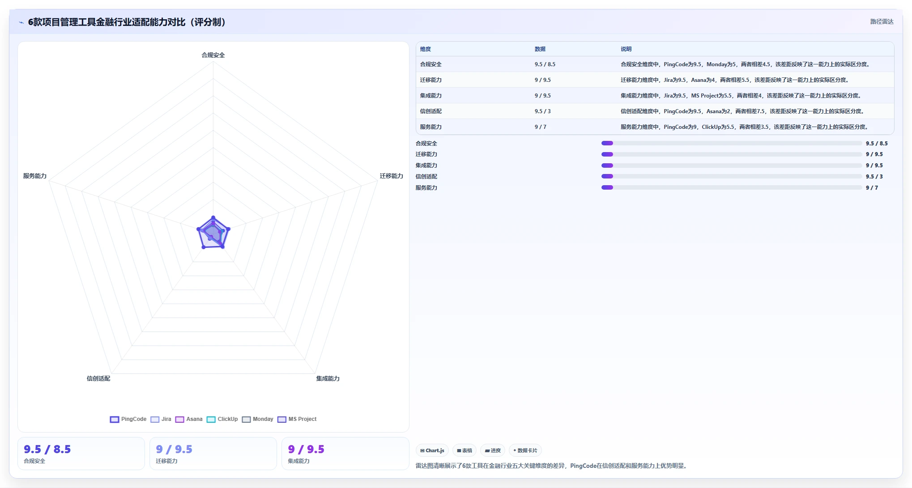Click the description for the 服务能力 row
Viewport: 912px width, 488px height.
[745, 127]
